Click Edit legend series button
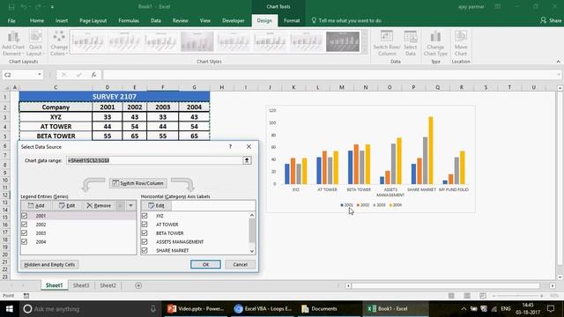 click(67, 205)
